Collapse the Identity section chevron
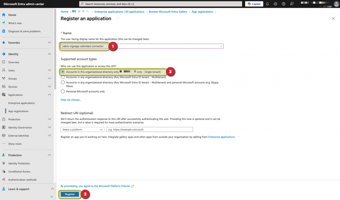340x200 pixels. coord(49,54)
